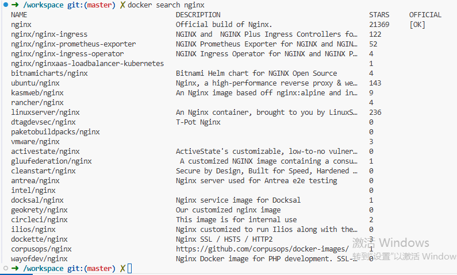Click the yellow X git dirty marker at top
This screenshot has height=275, width=457.
(x=122, y=5)
